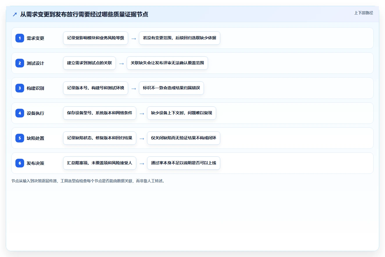This screenshot has height=257, width=385.
Task: Select step number 6 badge
Action: tap(20, 163)
